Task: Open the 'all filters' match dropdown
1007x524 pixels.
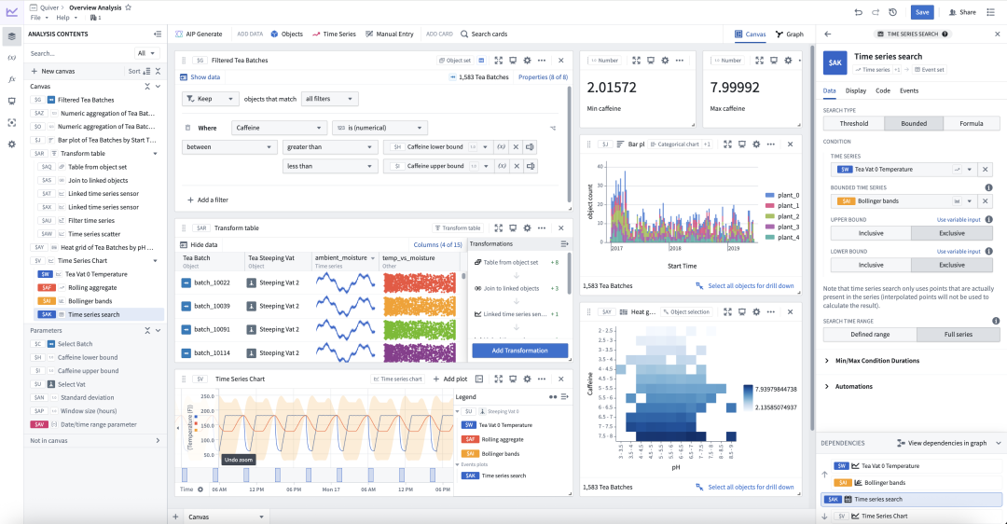Action: tap(330, 98)
